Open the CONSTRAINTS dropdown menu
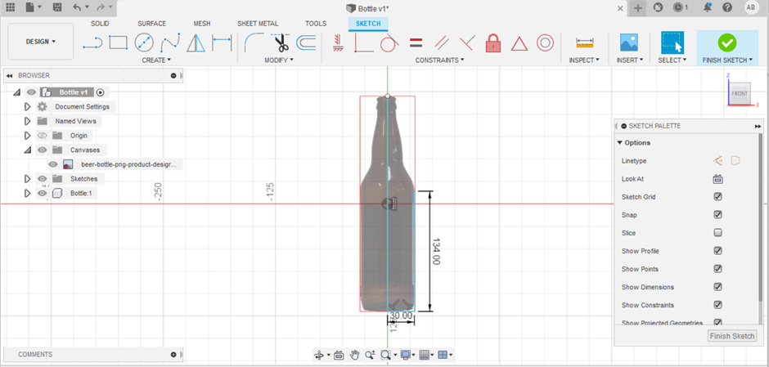 [440, 60]
